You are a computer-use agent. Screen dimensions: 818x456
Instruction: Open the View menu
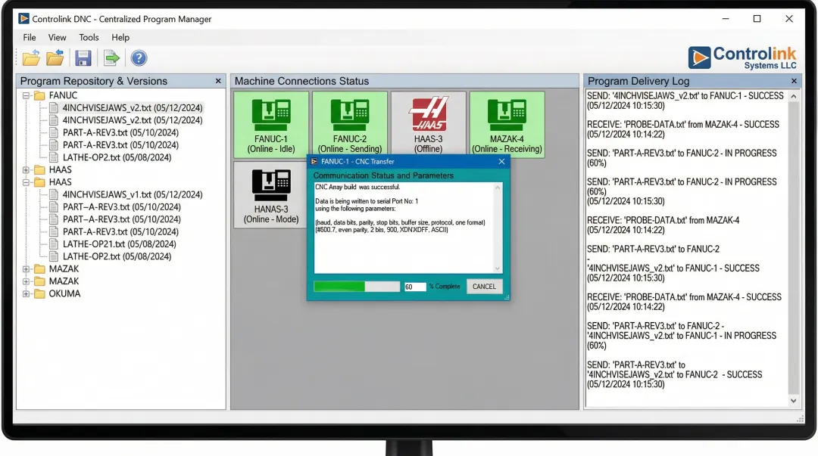coord(57,37)
